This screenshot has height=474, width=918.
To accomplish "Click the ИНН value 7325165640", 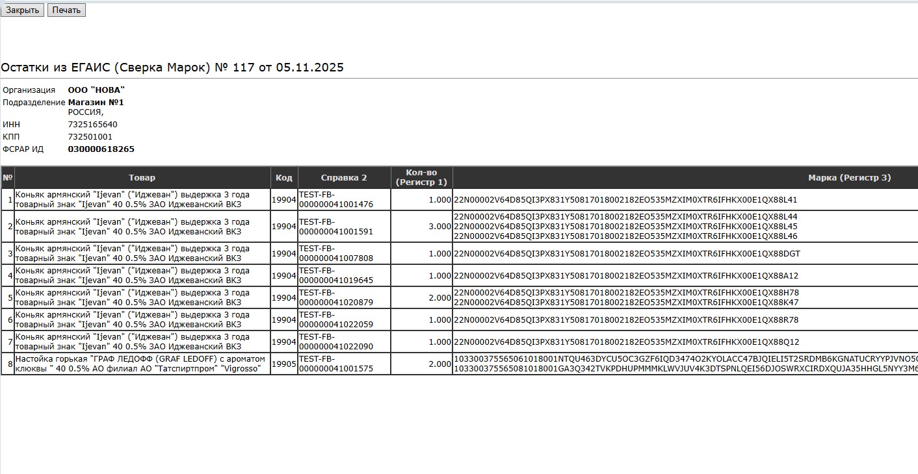I will tap(92, 125).
